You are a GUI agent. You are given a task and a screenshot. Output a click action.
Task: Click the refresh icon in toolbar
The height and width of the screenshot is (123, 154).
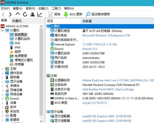pos(25,15)
